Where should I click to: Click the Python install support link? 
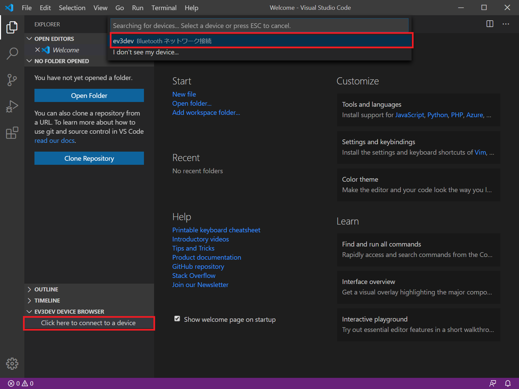pos(438,115)
